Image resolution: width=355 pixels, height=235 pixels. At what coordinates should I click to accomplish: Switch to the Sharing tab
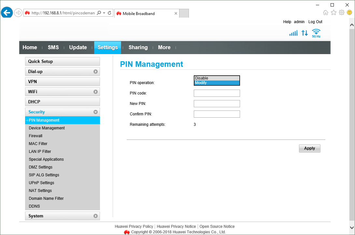click(138, 48)
